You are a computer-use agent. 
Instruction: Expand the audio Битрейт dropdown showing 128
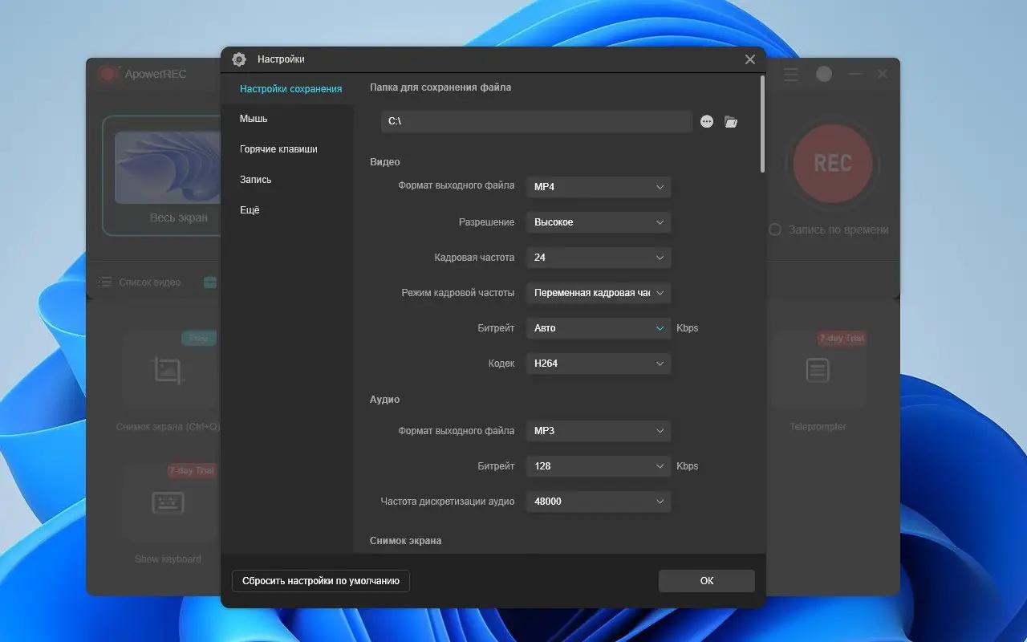599,466
